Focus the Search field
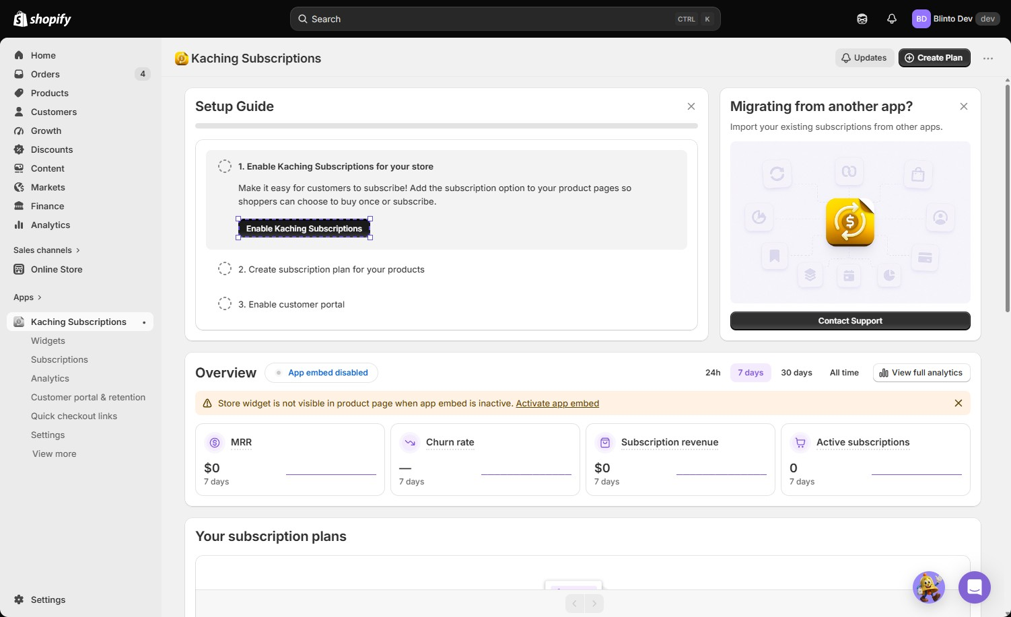Screen dimensions: 1011x617 [x=505, y=19]
